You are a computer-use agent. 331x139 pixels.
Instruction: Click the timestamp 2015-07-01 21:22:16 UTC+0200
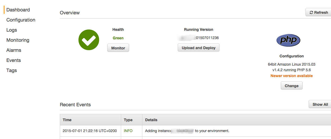click(x=90, y=131)
